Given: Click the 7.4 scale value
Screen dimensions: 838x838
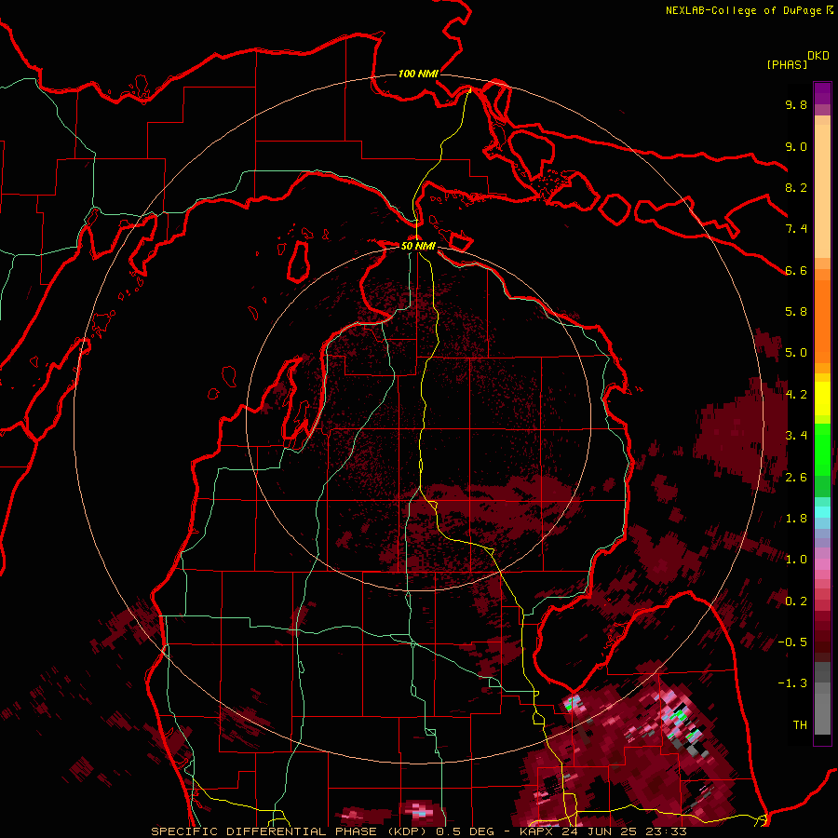Looking at the screenshot, I should point(796,229).
